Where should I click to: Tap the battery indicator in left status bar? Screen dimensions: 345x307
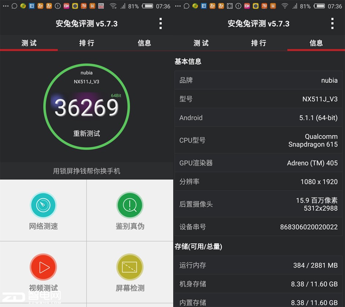pos(148,6)
